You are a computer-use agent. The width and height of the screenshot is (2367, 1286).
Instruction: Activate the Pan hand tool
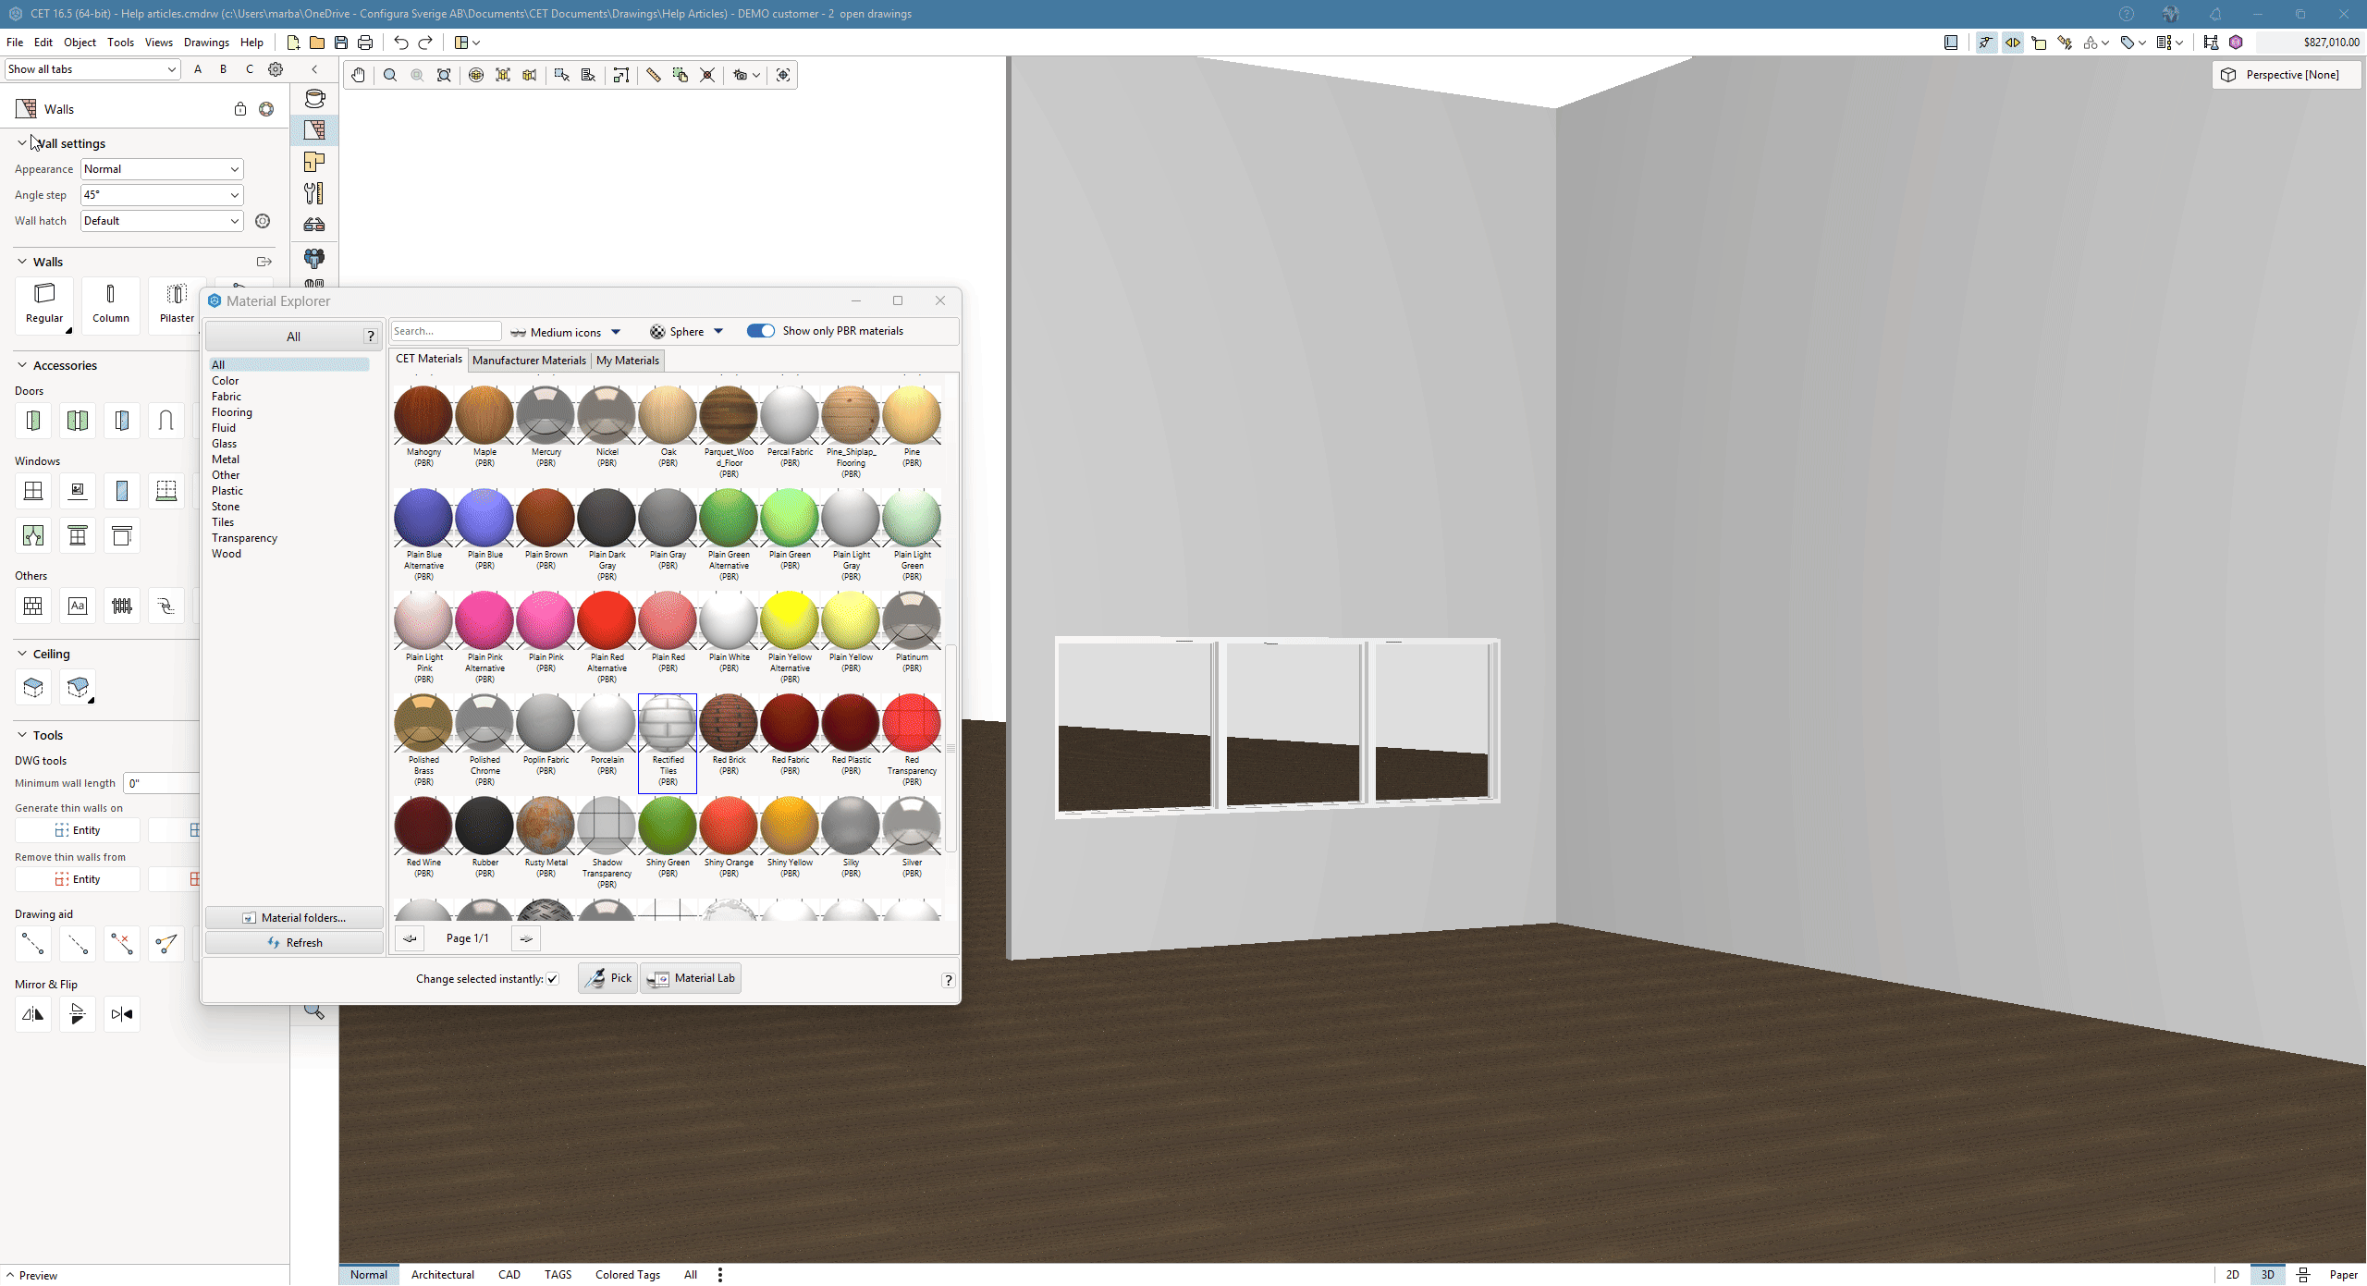tap(358, 75)
